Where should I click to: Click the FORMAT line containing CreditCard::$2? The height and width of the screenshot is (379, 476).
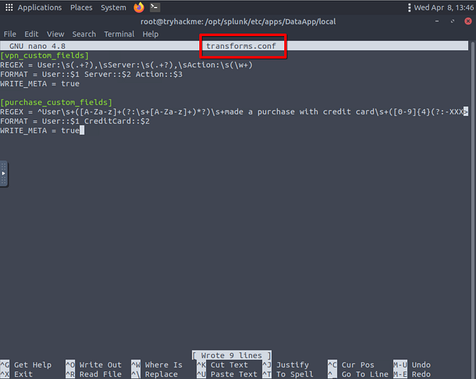pyautogui.click(x=75, y=121)
